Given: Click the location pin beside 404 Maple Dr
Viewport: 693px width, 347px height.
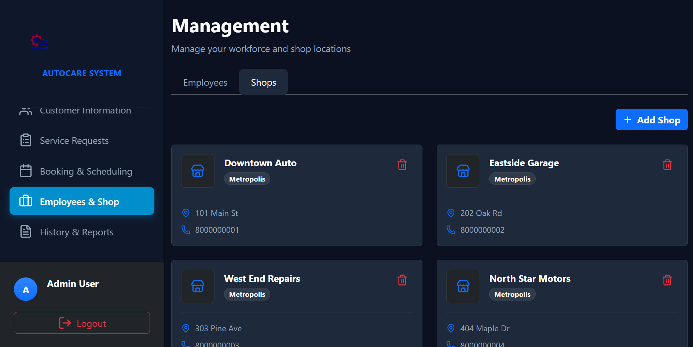Looking at the screenshot, I should [x=451, y=328].
